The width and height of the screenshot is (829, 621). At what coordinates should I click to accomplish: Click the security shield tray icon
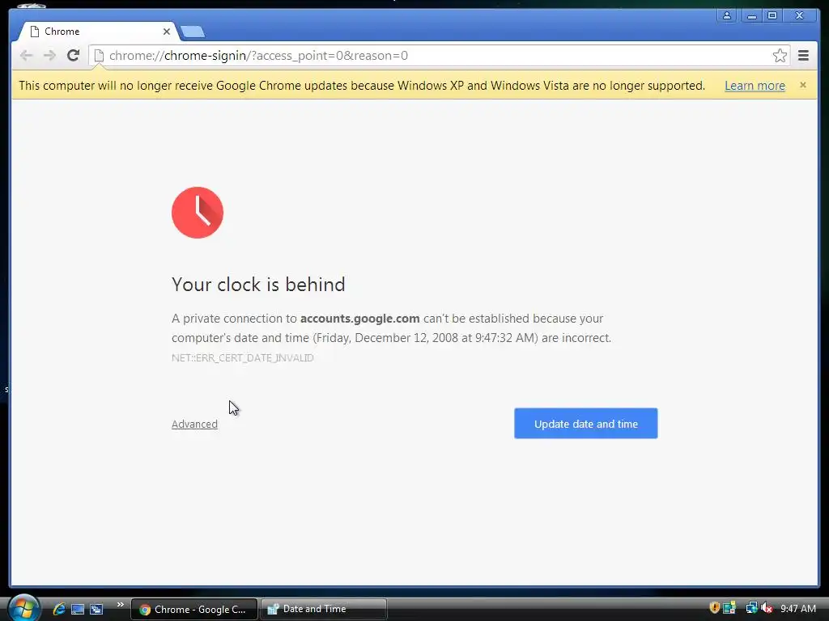(x=714, y=608)
